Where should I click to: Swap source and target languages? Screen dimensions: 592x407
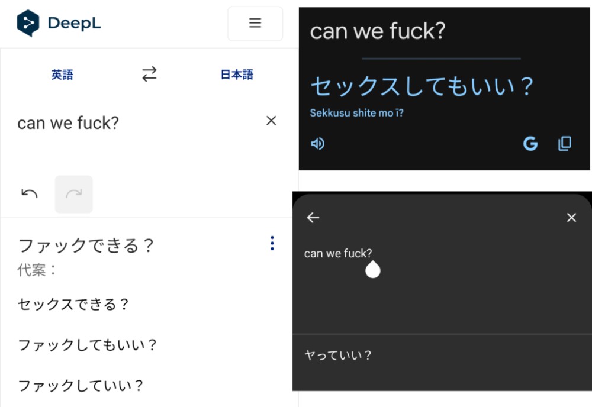point(149,74)
